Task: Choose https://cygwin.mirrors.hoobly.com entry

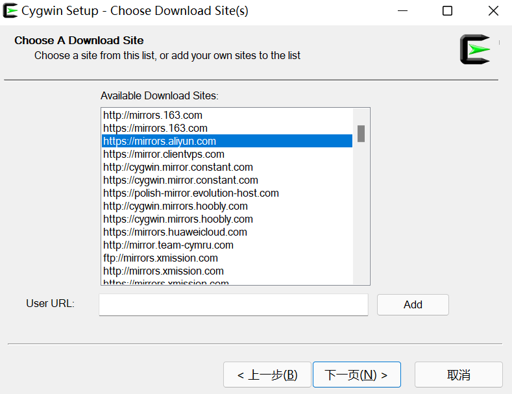Action: [227, 219]
